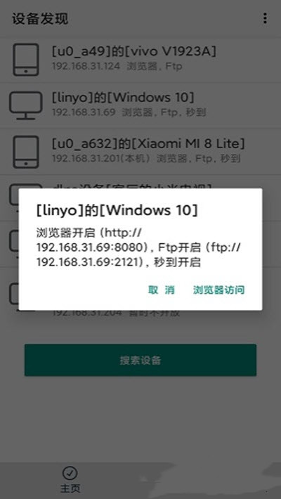The image size is (281, 499).
Task: Tap the dialog title [linyo]的[Windows 10]
Action: 117,210
